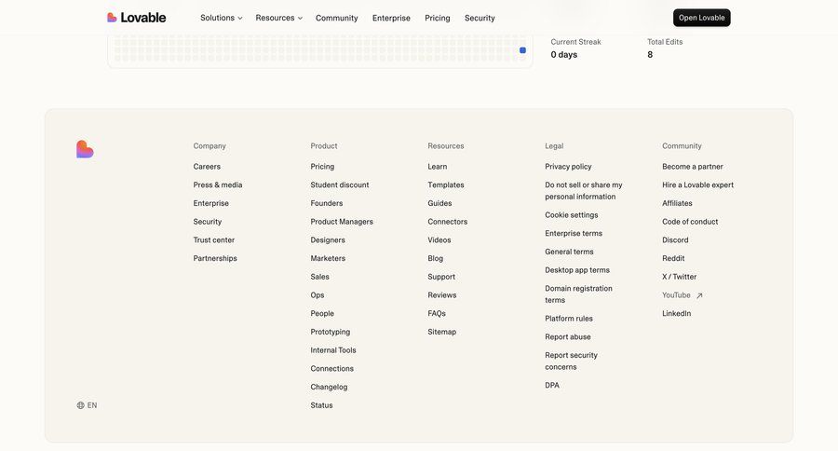This screenshot has width=838, height=451.
Task: Open the Connectors link
Action: click(x=447, y=222)
